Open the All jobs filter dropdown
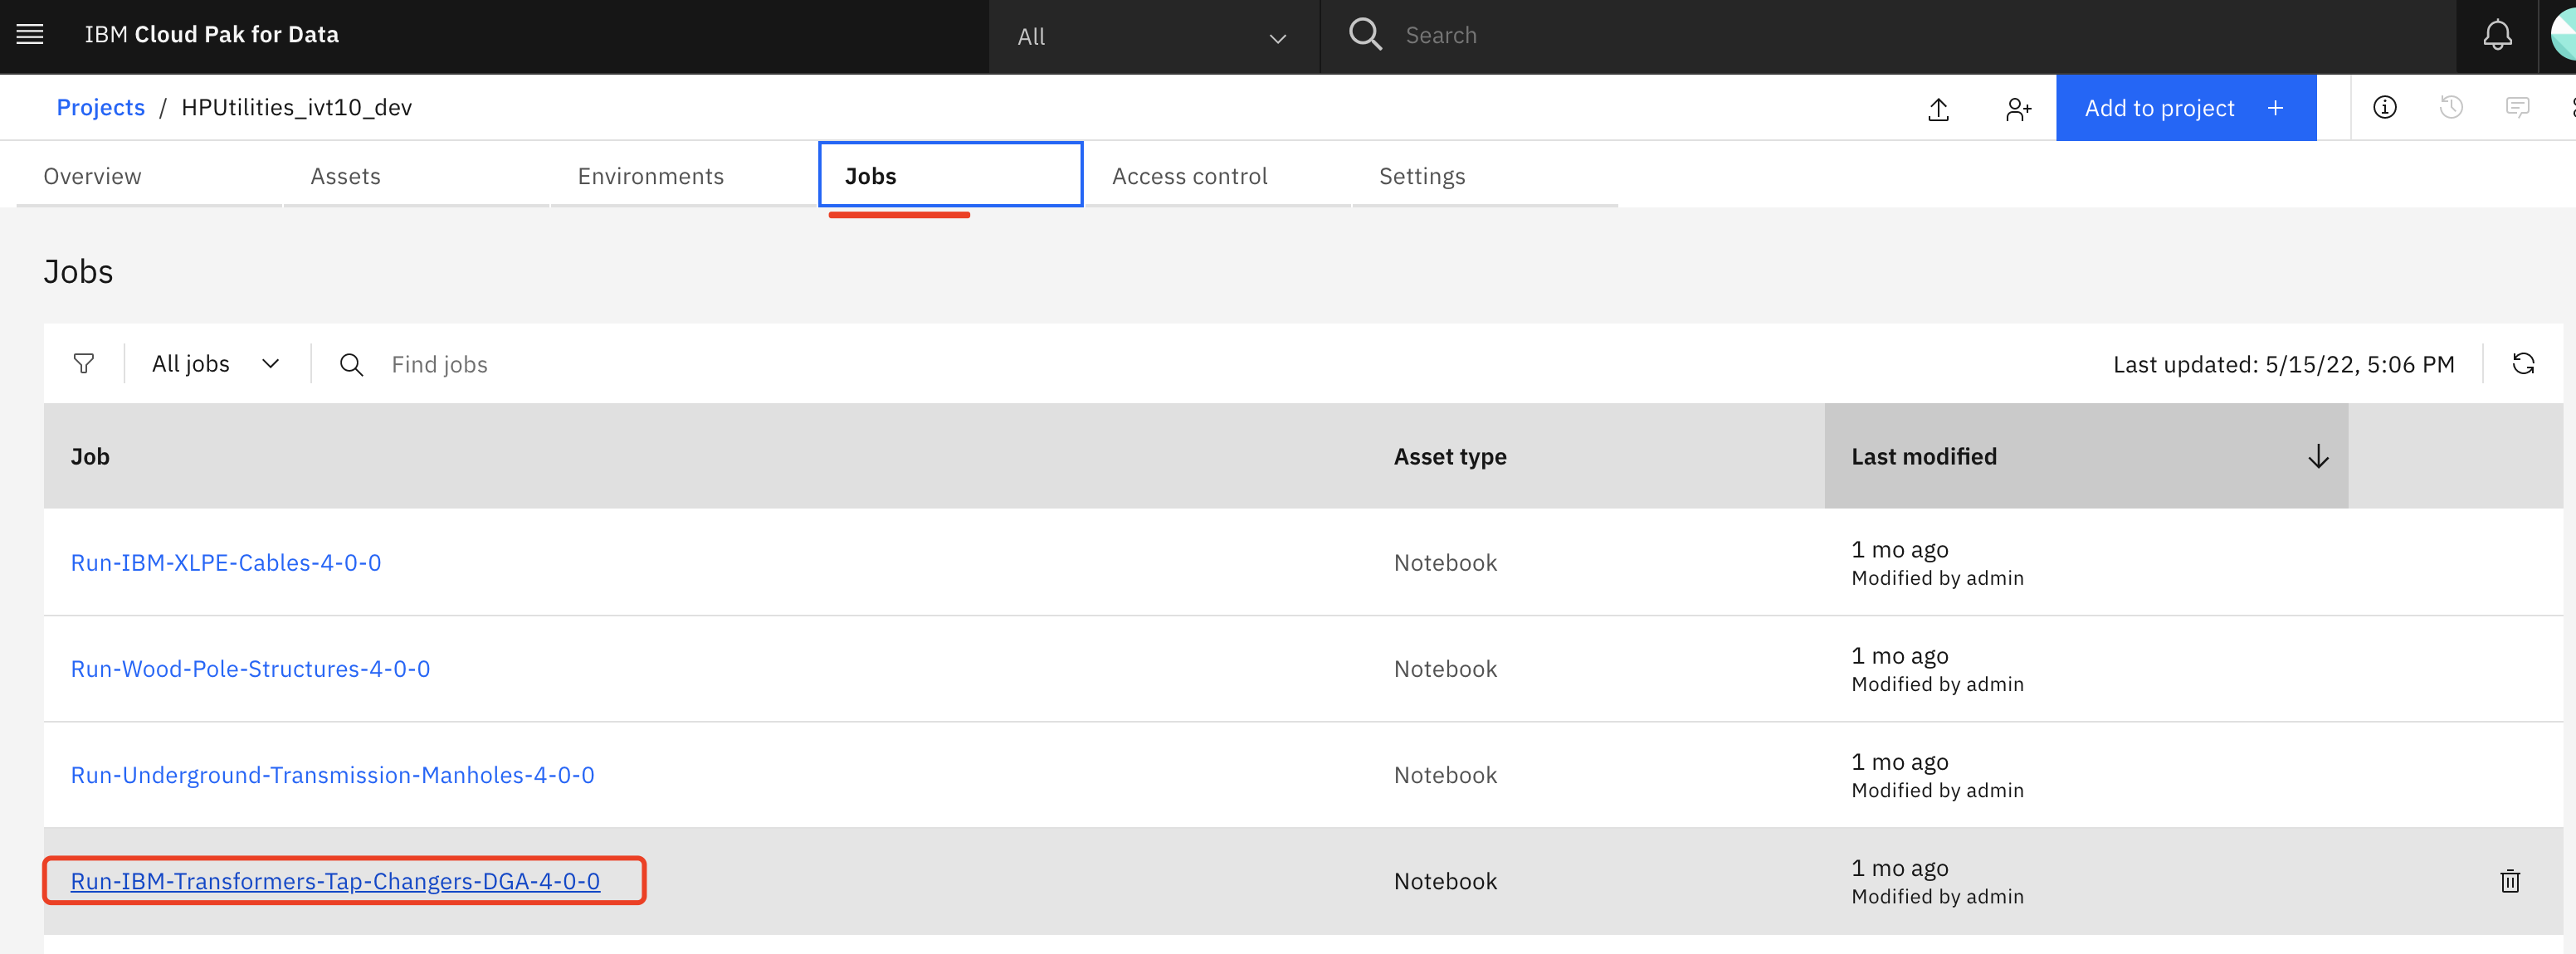 pos(215,364)
